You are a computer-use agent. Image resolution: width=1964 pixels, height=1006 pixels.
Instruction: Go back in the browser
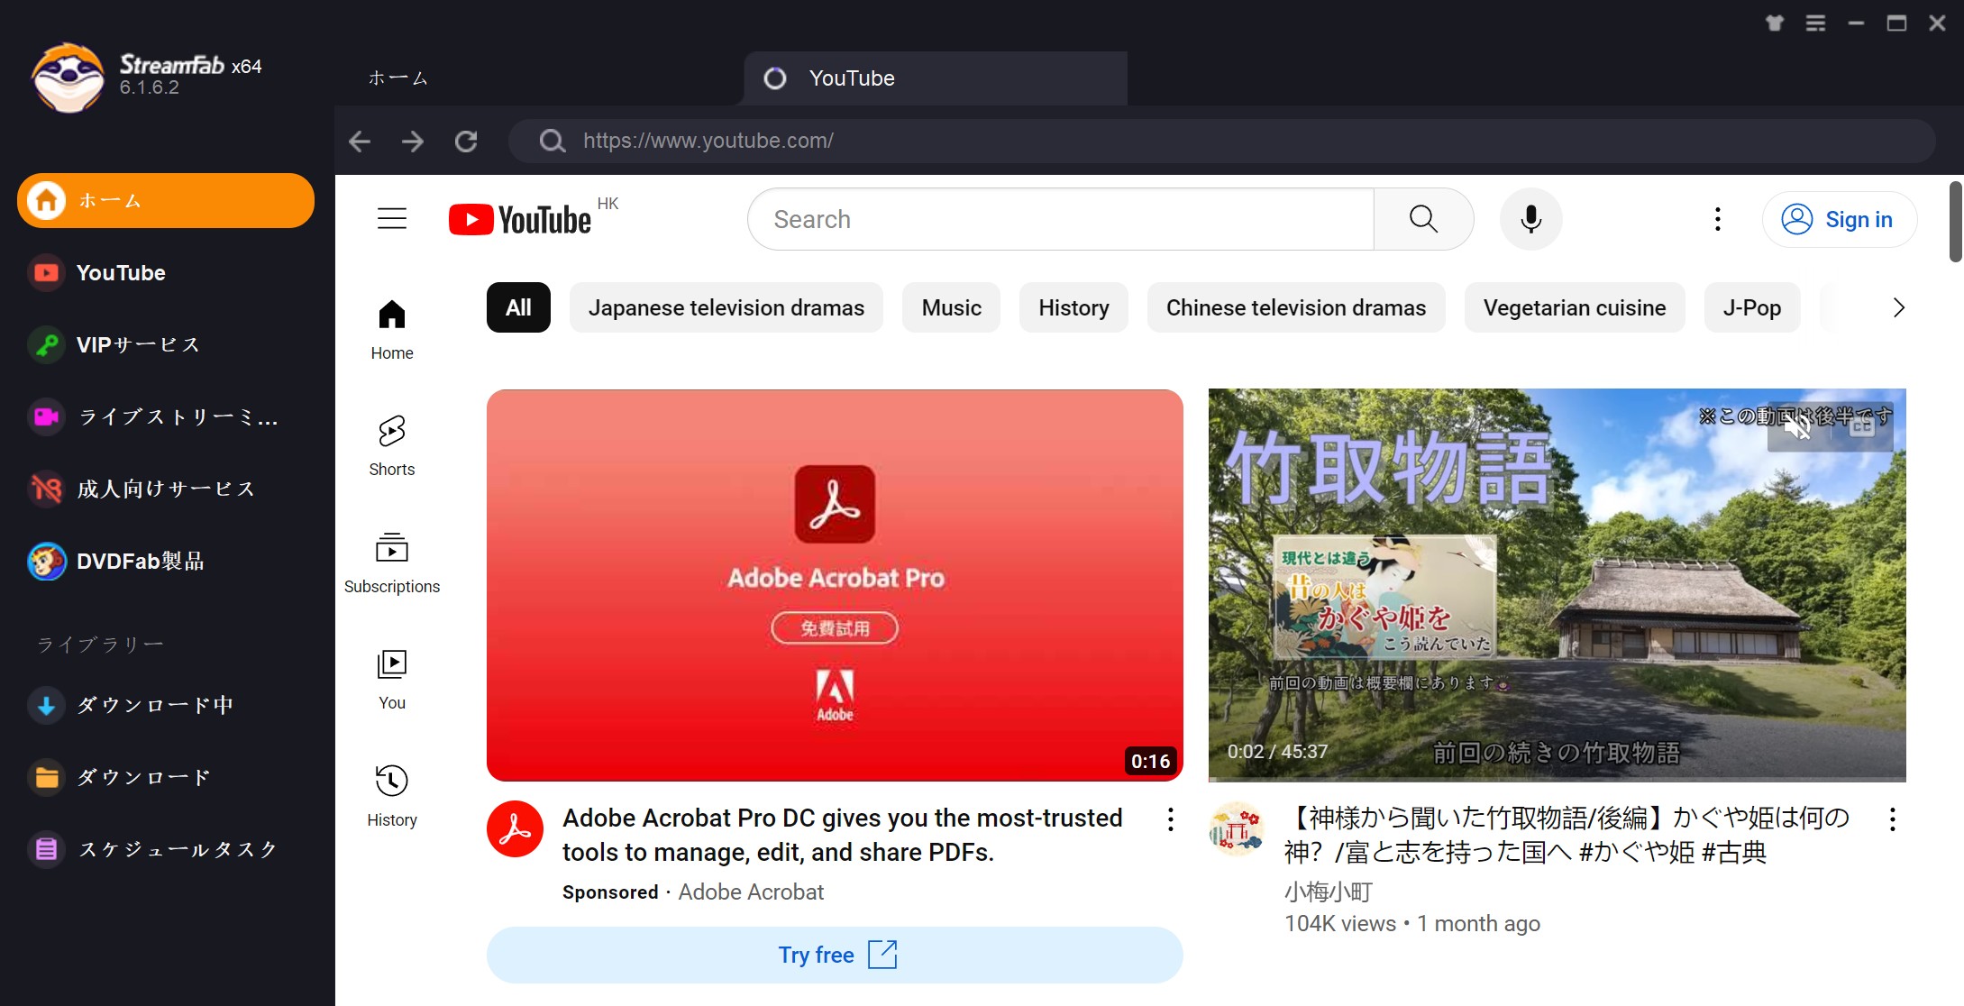[360, 141]
